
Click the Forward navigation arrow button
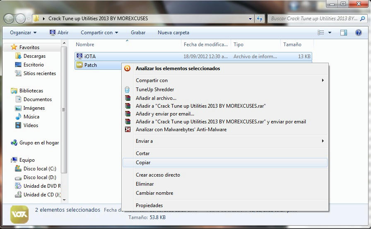click(x=20, y=19)
